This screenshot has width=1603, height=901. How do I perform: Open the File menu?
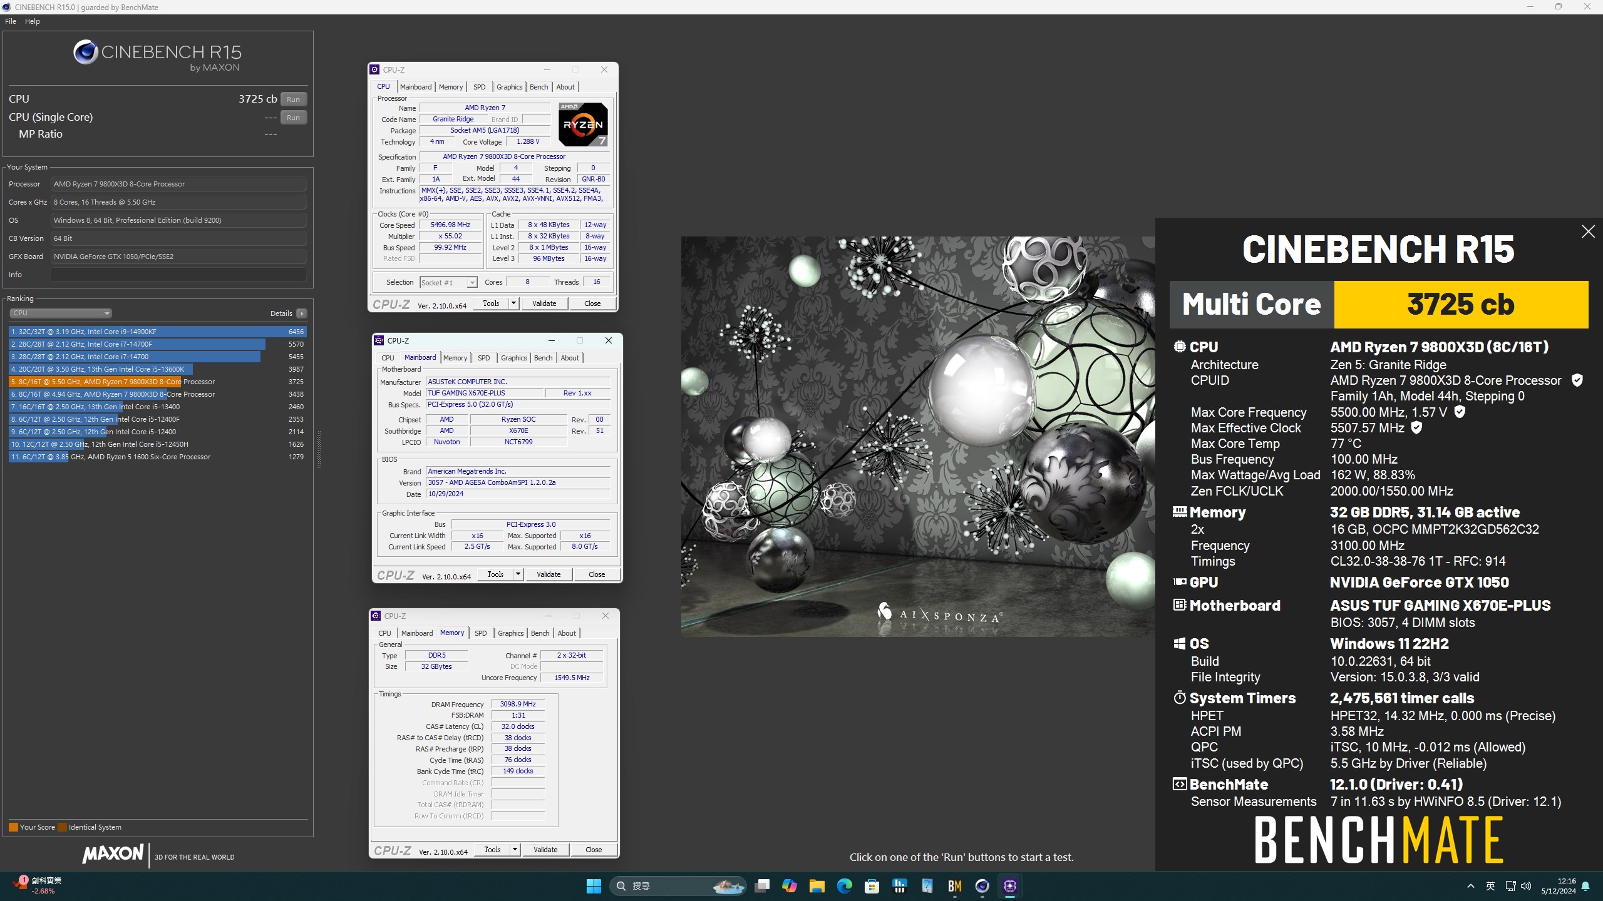tap(11, 21)
